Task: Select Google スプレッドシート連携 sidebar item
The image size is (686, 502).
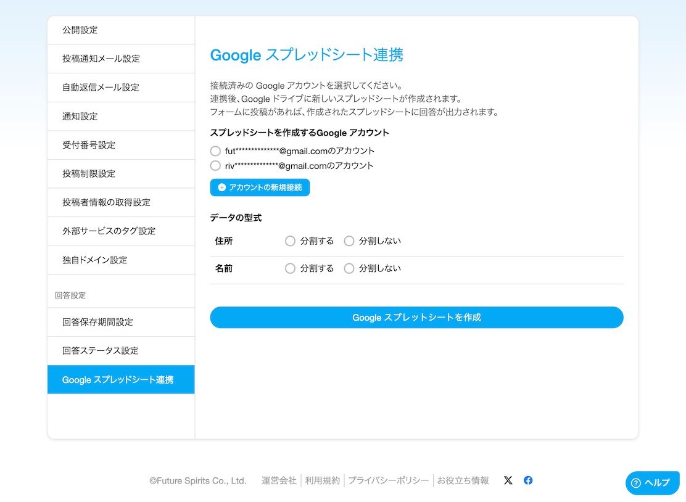Action: [121, 379]
